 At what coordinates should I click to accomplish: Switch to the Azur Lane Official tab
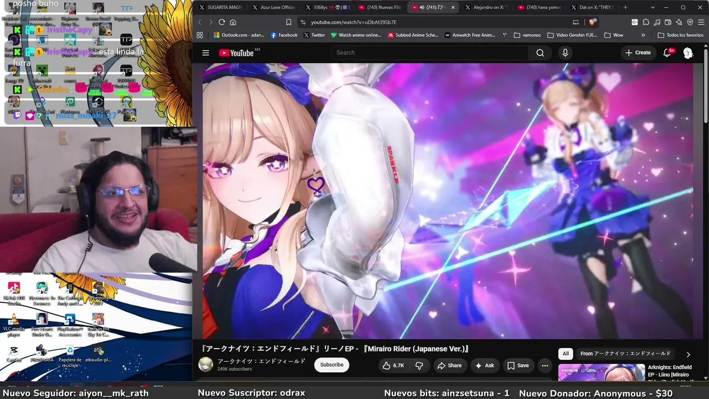[x=273, y=7]
